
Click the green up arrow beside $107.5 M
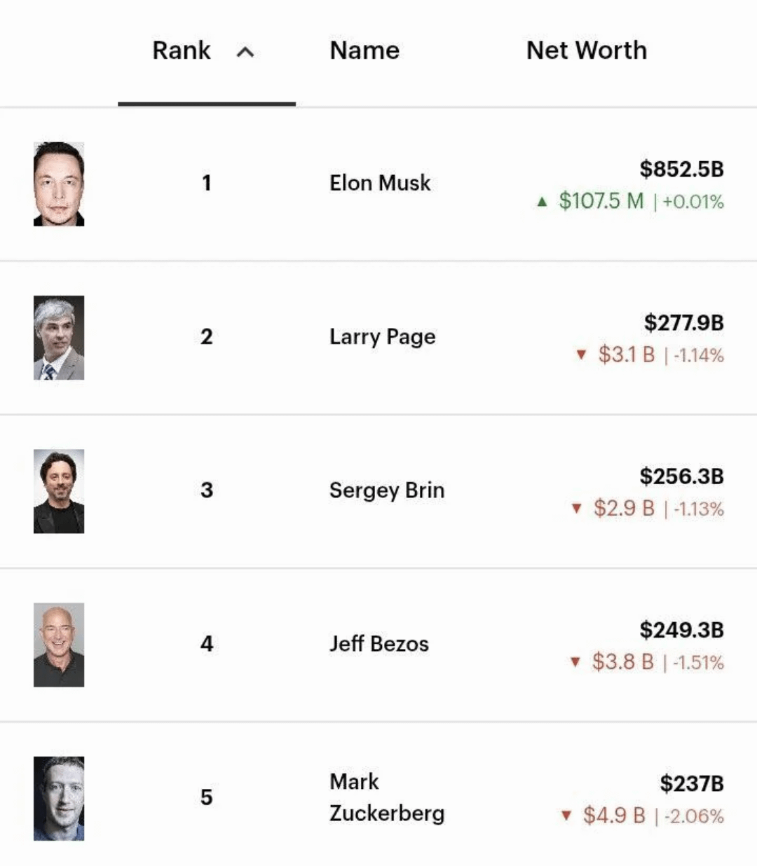tap(541, 202)
